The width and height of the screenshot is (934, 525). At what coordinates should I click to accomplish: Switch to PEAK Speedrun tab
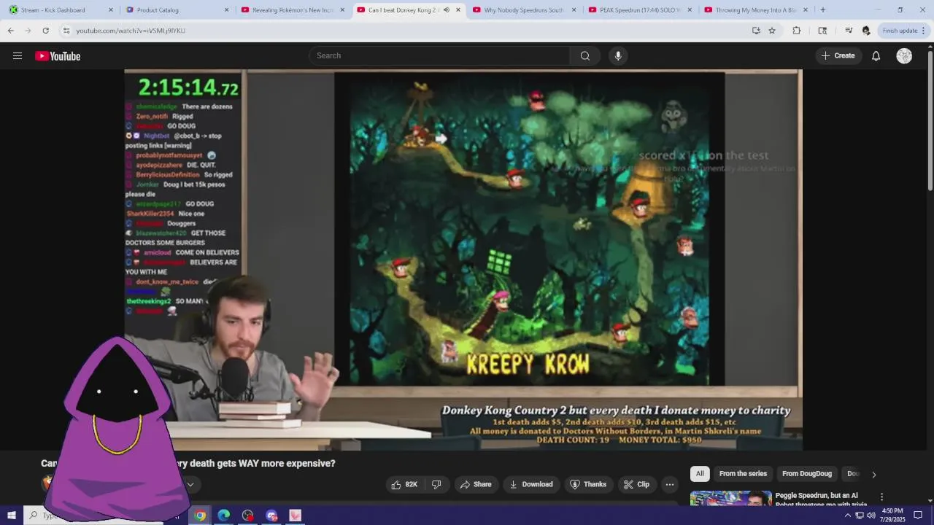click(x=639, y=10)
